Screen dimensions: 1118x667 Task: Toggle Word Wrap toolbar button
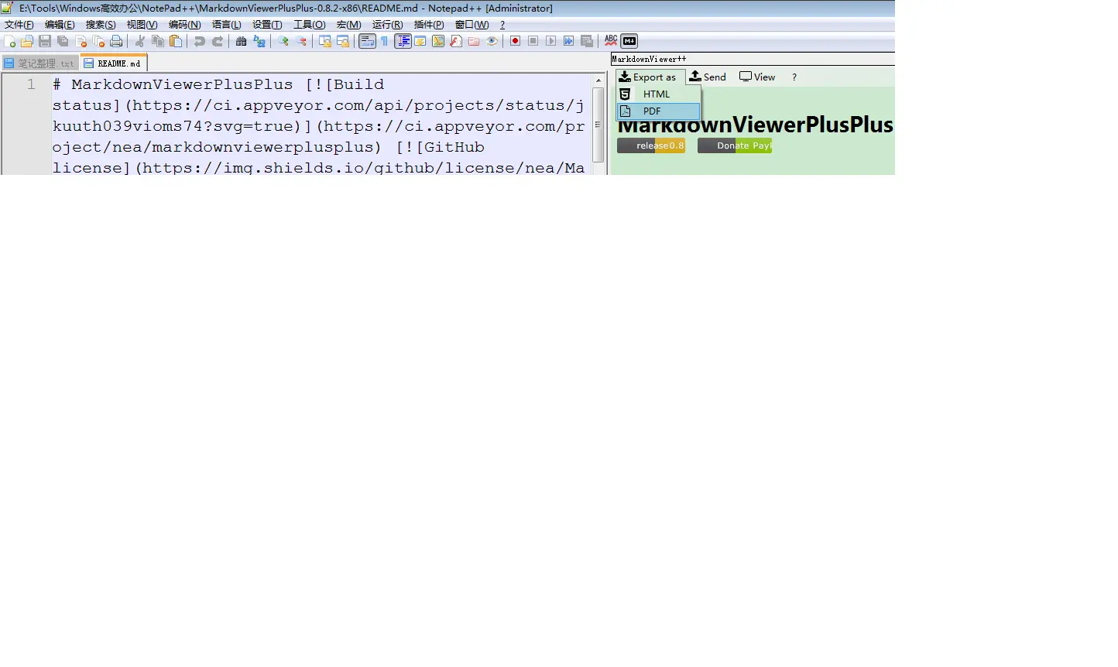[367, 41]
